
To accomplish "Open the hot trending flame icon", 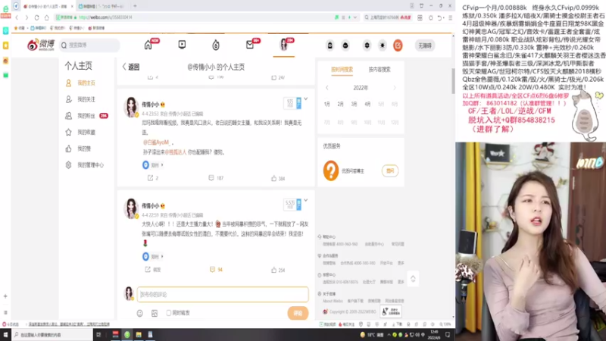I will pos(216,45).
